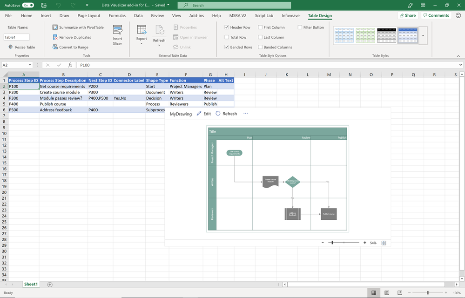Viewport: 465px width, 298px height.
Task: Click the Redo arrow icon
Action: (x=73, y=5)
